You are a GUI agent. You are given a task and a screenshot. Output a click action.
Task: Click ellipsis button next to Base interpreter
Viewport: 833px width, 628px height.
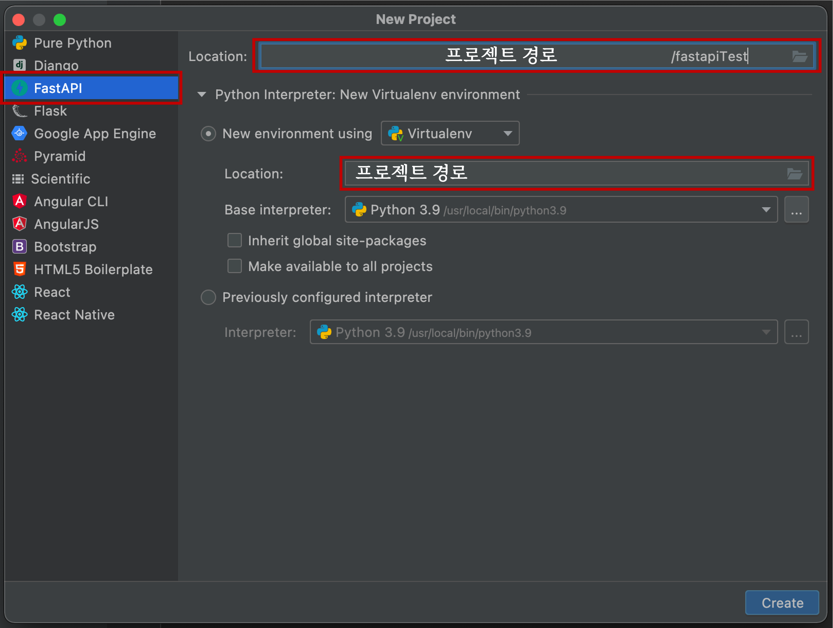(796, 210)
